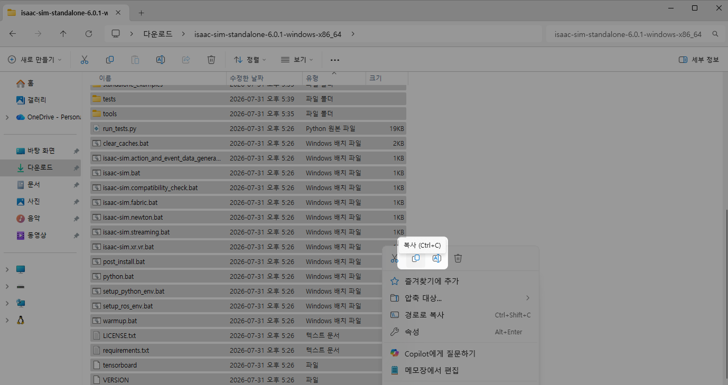This screenshot has width=728, height=385.
Task: Expand the OneDrive - Personal tree node
Action: pyautogui.click(x=7, y=117)
